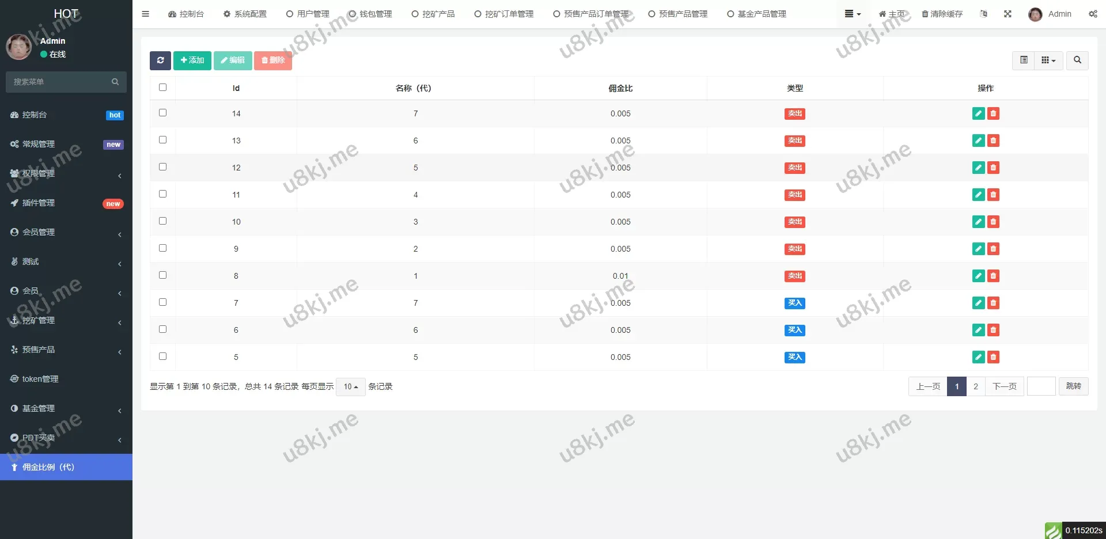Click the settings gear icon at top right
Image resolution: width=1106 pixels, height=539 pixels.
pyautogui.click(x=1093, y=14)
